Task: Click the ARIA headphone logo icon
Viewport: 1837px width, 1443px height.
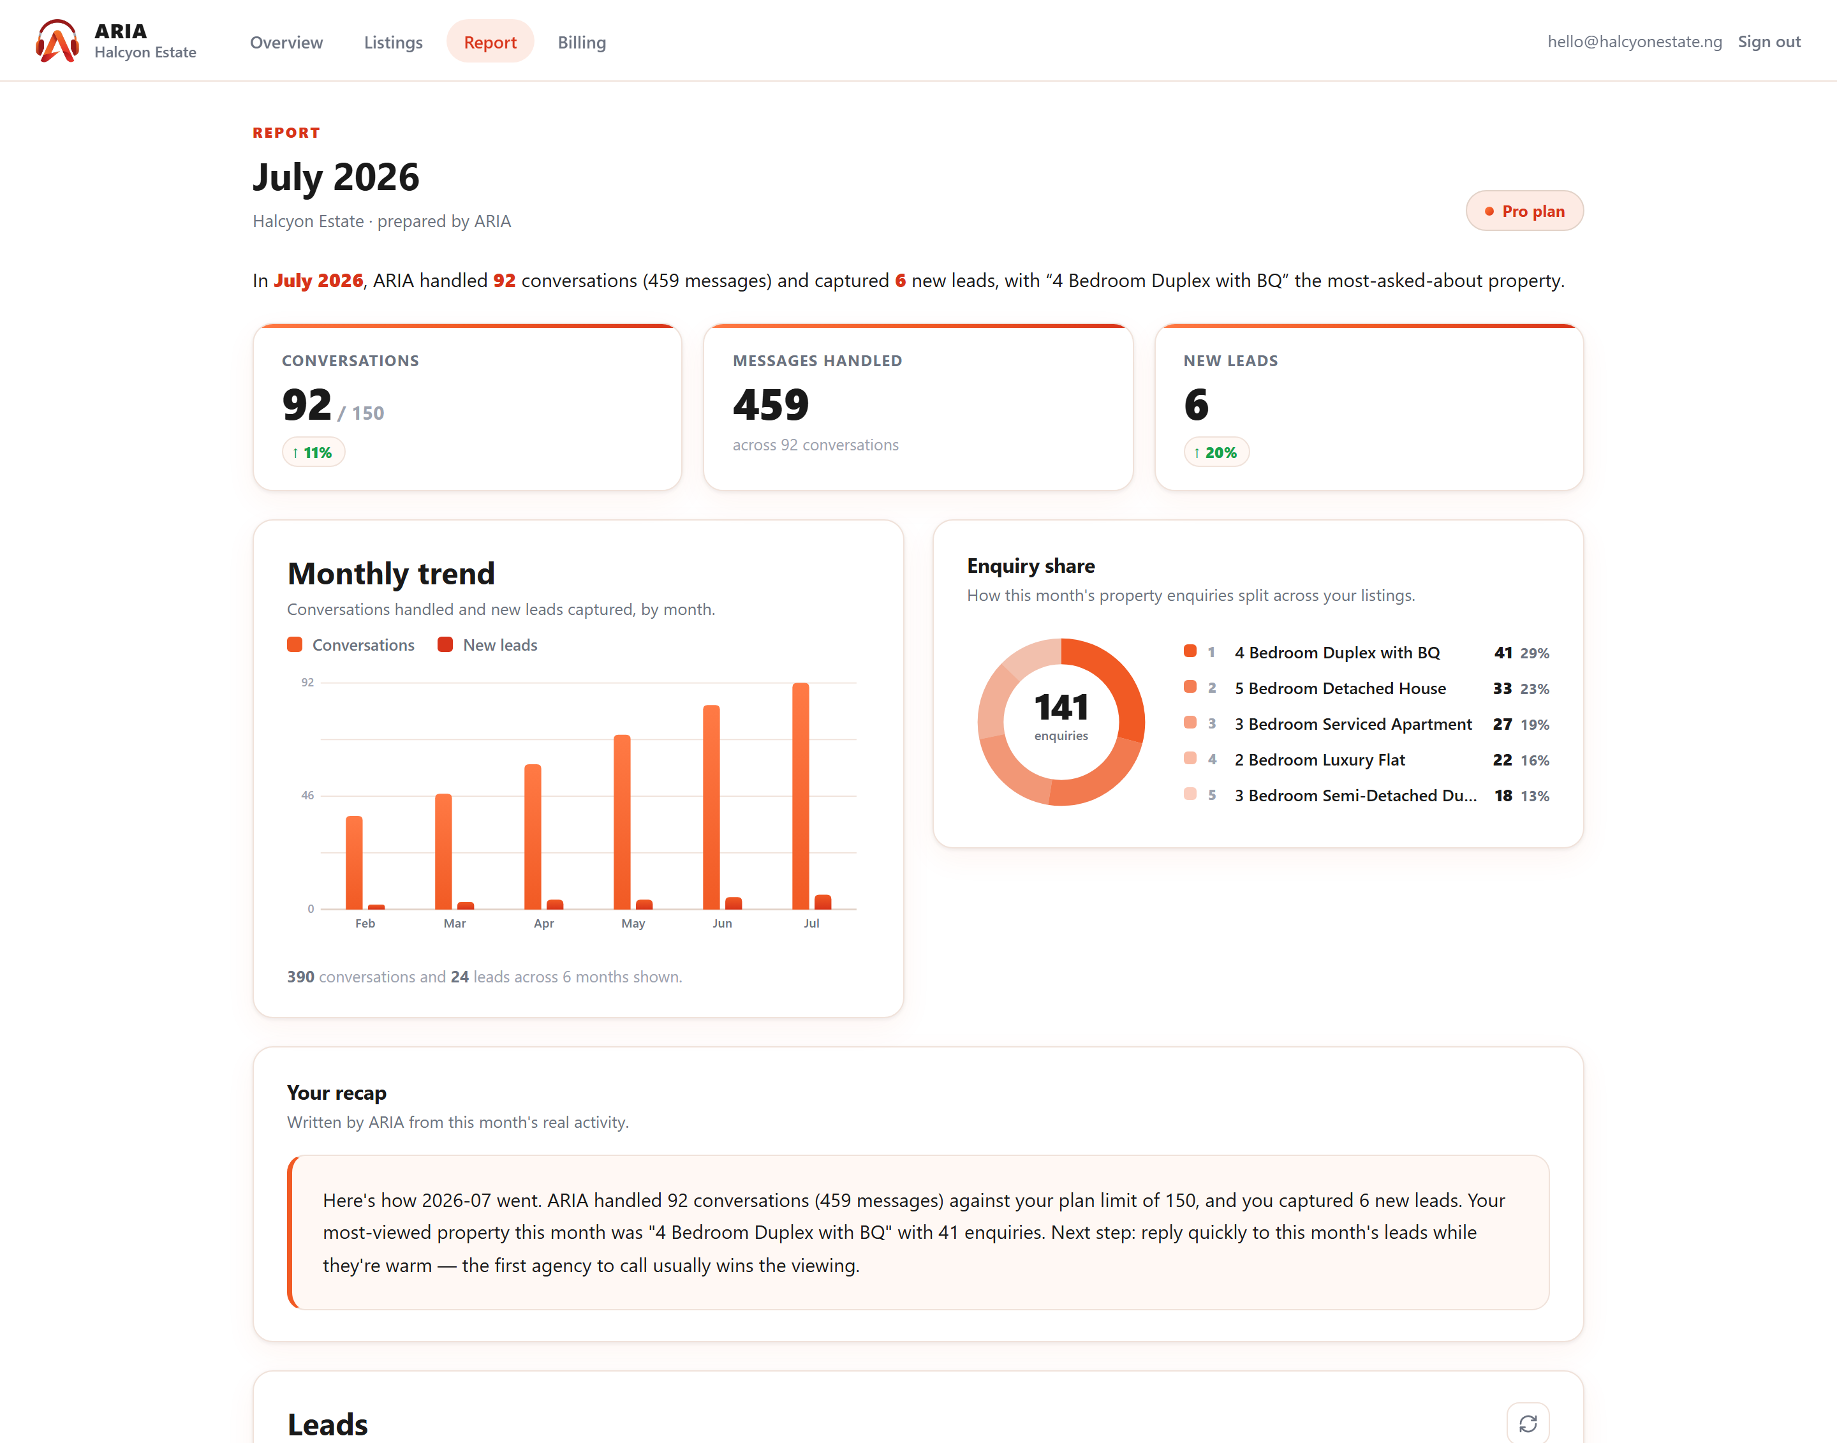Action: click(x=57, y=41)
